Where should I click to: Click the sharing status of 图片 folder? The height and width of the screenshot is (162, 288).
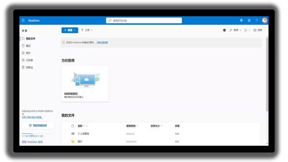pos(177,141)
